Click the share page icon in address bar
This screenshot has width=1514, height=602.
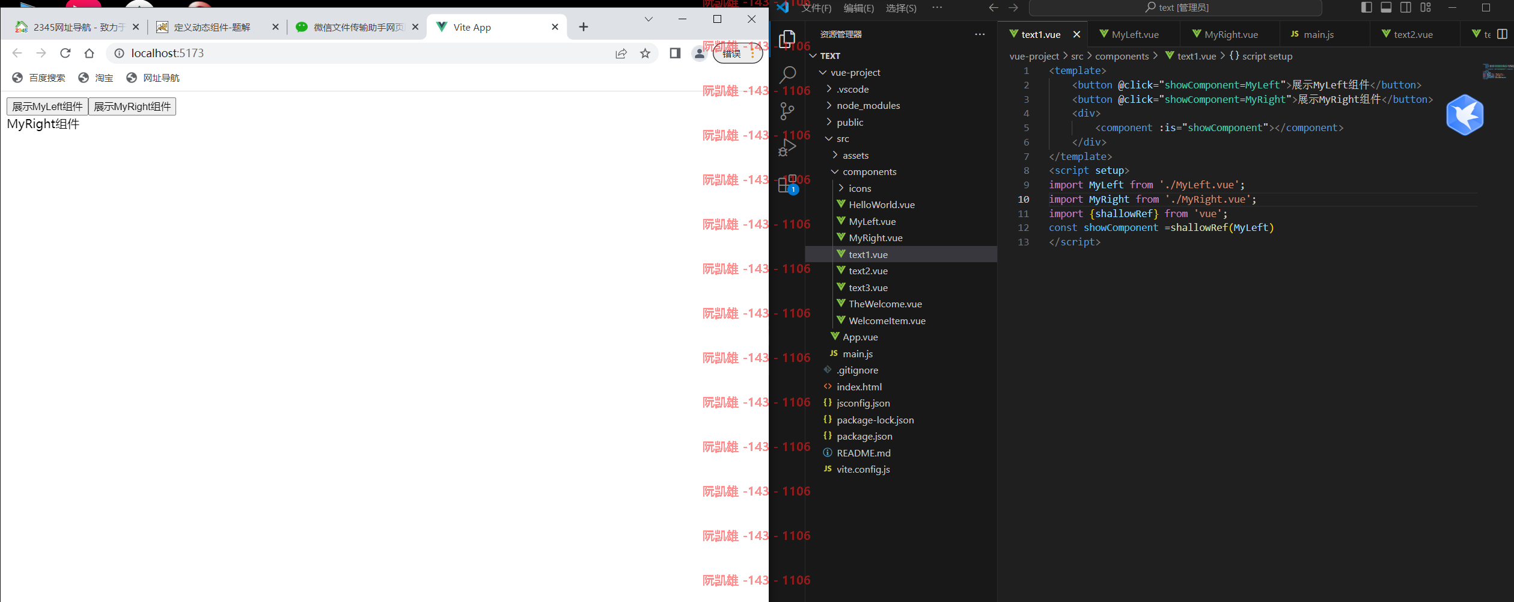(621, 53)
